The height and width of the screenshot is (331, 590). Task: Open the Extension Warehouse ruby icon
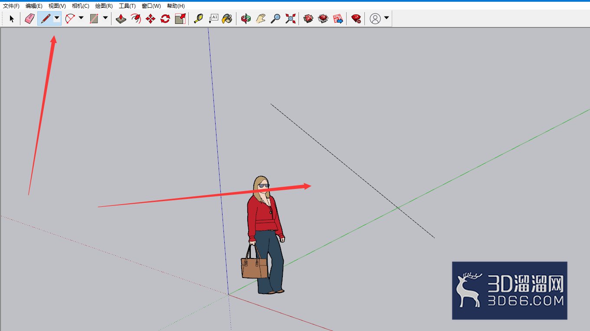pyautogui.click(x=356, y=19)
